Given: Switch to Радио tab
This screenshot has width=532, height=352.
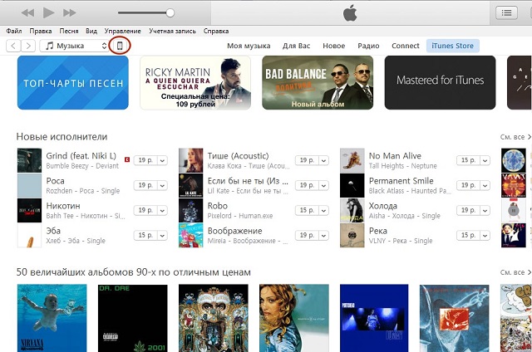Looking at the screenshot, I should point(368,46).
